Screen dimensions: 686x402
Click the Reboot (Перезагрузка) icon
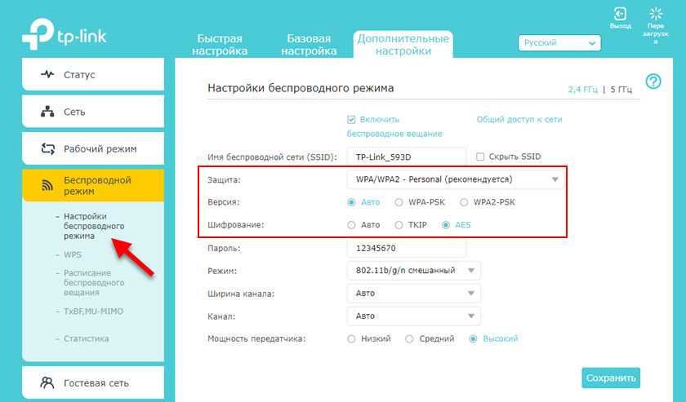pyautogui.click(x=655, y=14)
